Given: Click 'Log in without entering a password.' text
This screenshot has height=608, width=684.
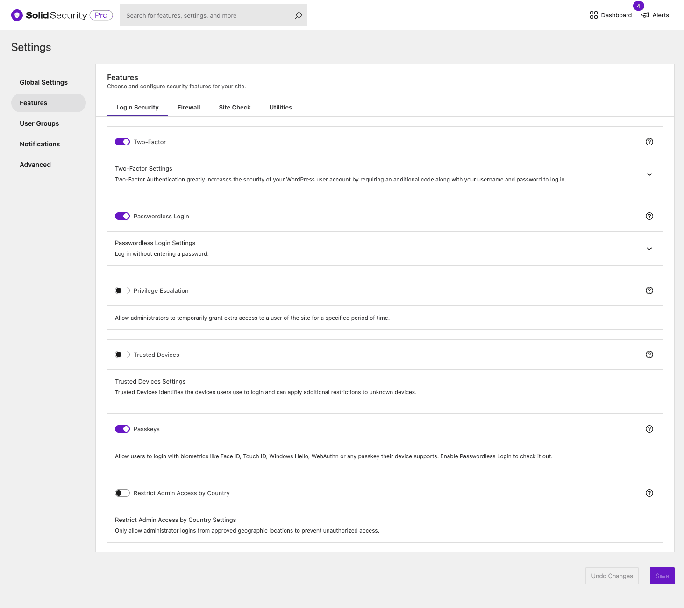Looking at the screenshot, I should (x=162, y=254).
